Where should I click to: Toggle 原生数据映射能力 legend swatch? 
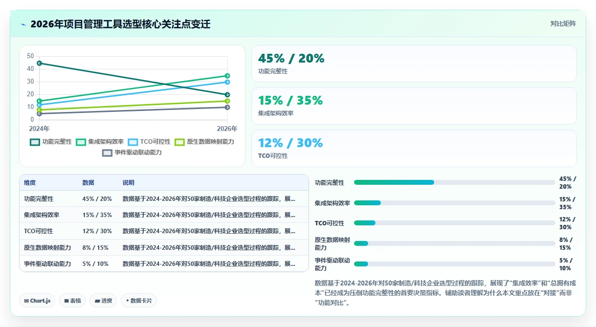pos(180,142)
